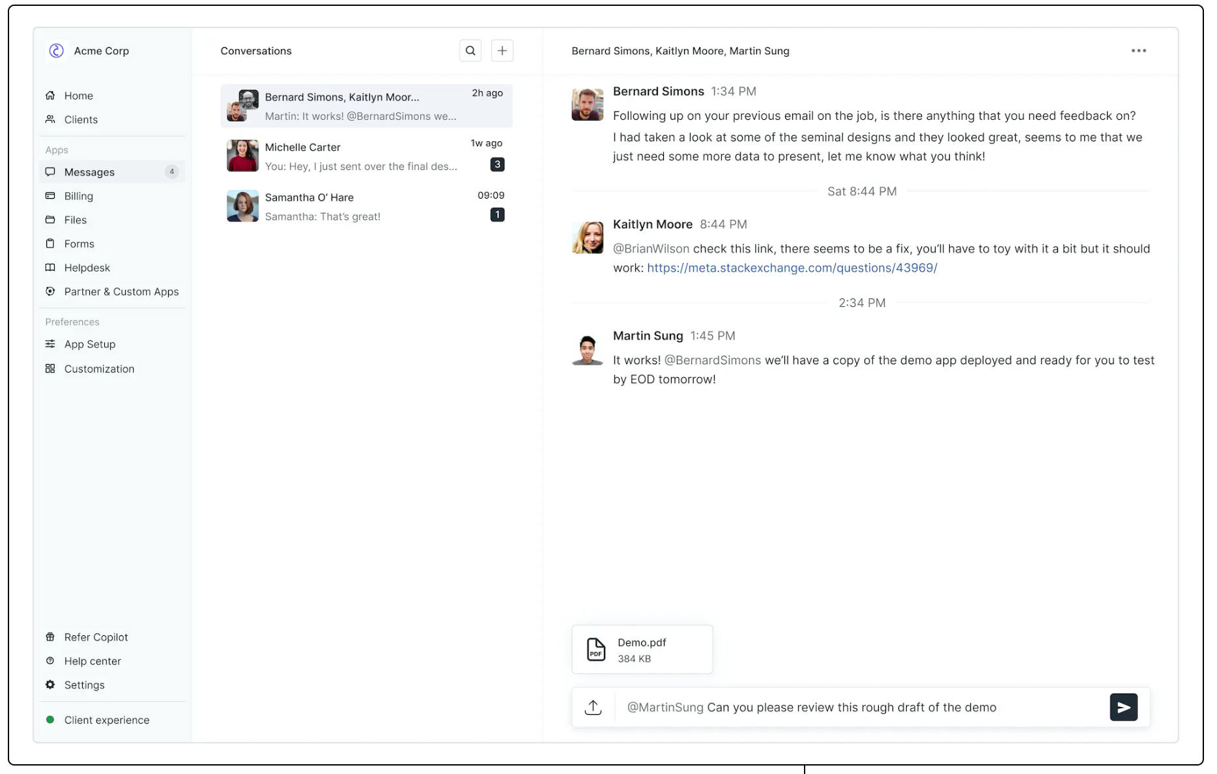Start a new conversation with the plus button
Viewport: 1217px width, 774px height.
coord(502,50)
